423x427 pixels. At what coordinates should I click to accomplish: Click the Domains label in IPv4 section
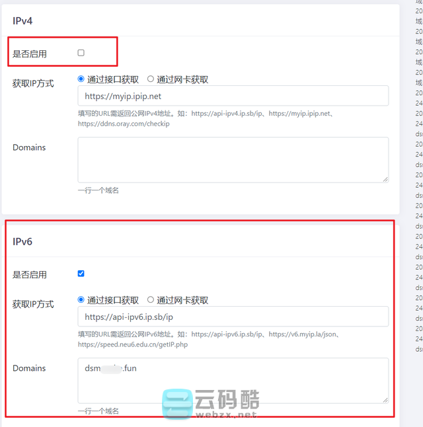click(29, 147)
